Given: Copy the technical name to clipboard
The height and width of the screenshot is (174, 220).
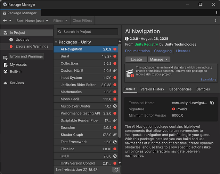Looking at the screenshot, I should pos(212,103).
